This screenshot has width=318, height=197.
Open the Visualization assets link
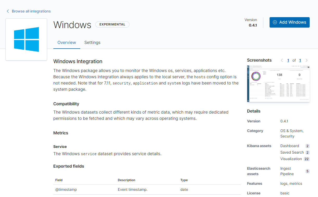pyautogui.click(x=291, y=159)
